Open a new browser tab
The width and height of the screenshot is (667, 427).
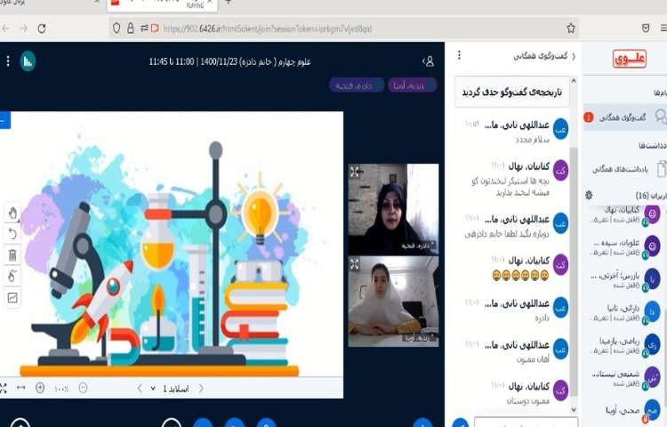click(228, 3)
